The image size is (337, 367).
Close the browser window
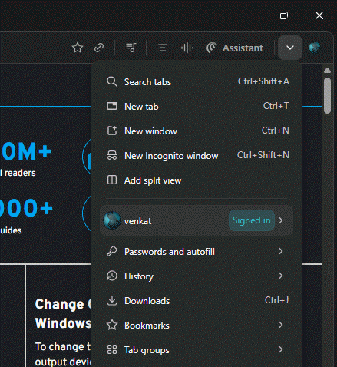pyautogui.click(x=319, y=15)
